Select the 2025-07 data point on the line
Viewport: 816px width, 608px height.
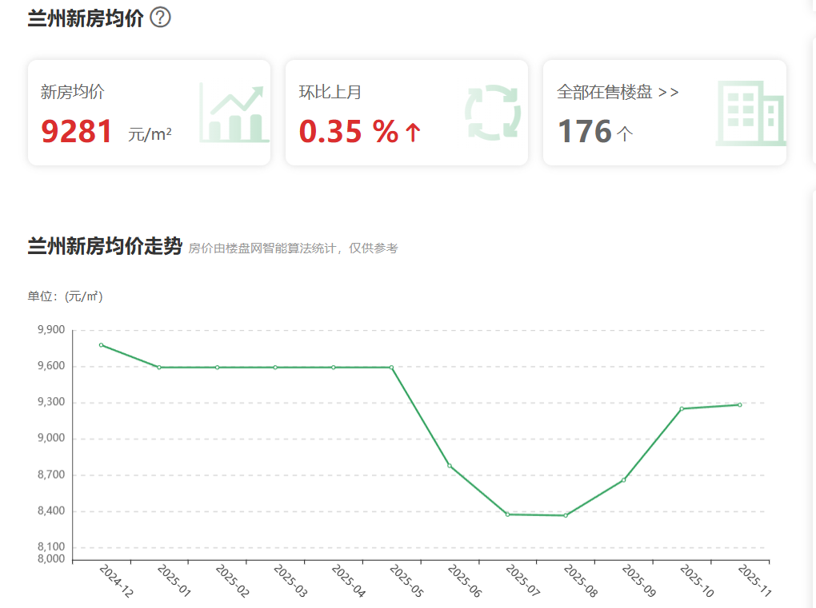tap(507, 515)
